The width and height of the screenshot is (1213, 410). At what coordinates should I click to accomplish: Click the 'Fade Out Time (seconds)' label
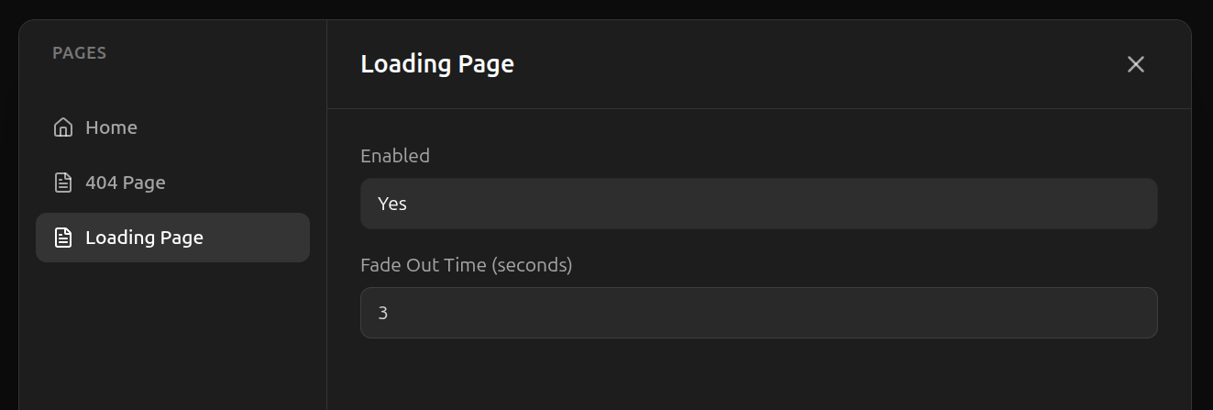[x=466, y=265]
